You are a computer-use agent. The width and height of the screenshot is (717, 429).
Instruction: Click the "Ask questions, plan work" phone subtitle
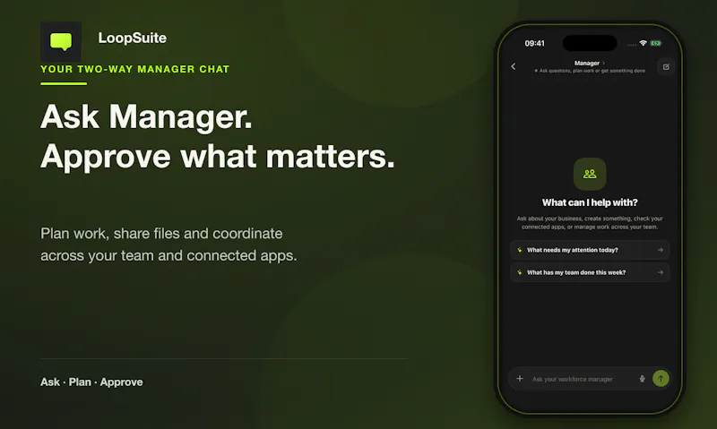tap(592, 71)
